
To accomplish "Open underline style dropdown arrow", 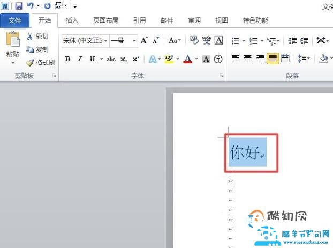I will tap(102, 59).
